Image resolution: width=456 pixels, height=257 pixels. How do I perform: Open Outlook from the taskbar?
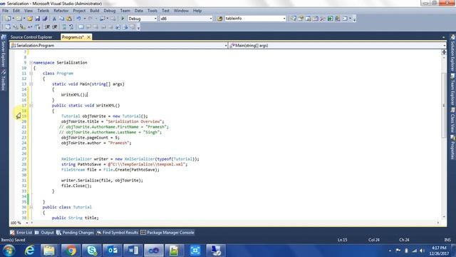[113, 251]
